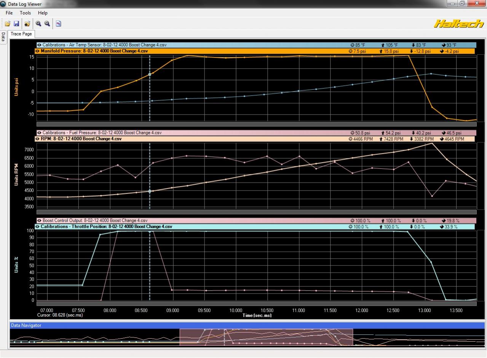
Task: Toggle visibility eye for Boost Control Output trace
Action: click(x=39, y=220)
